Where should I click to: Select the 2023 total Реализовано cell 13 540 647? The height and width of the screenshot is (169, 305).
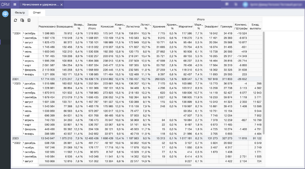47,138
